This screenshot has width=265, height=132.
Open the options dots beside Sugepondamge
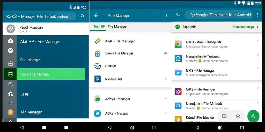pos(257,27)
